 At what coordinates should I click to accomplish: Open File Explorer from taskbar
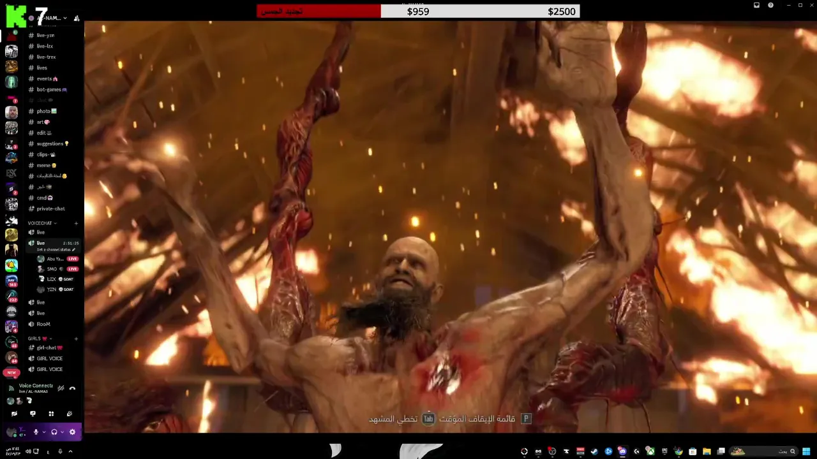click(707, 451)
